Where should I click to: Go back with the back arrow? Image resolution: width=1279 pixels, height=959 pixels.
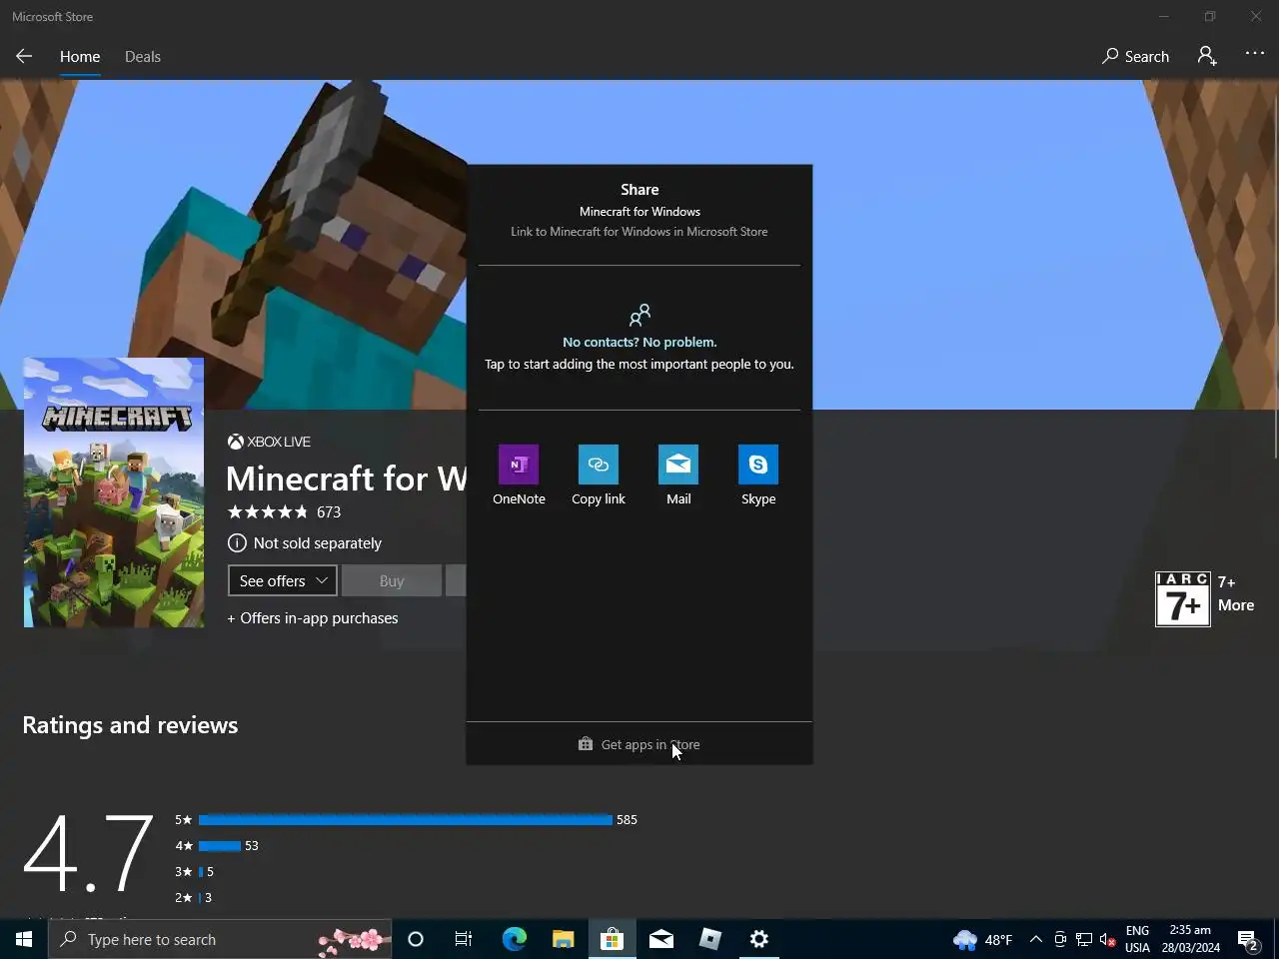pos(24,56)
